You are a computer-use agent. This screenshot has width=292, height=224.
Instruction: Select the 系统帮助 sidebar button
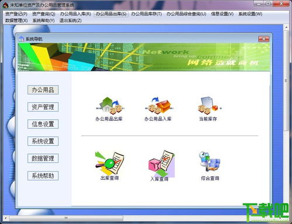[x=43, y=176]
